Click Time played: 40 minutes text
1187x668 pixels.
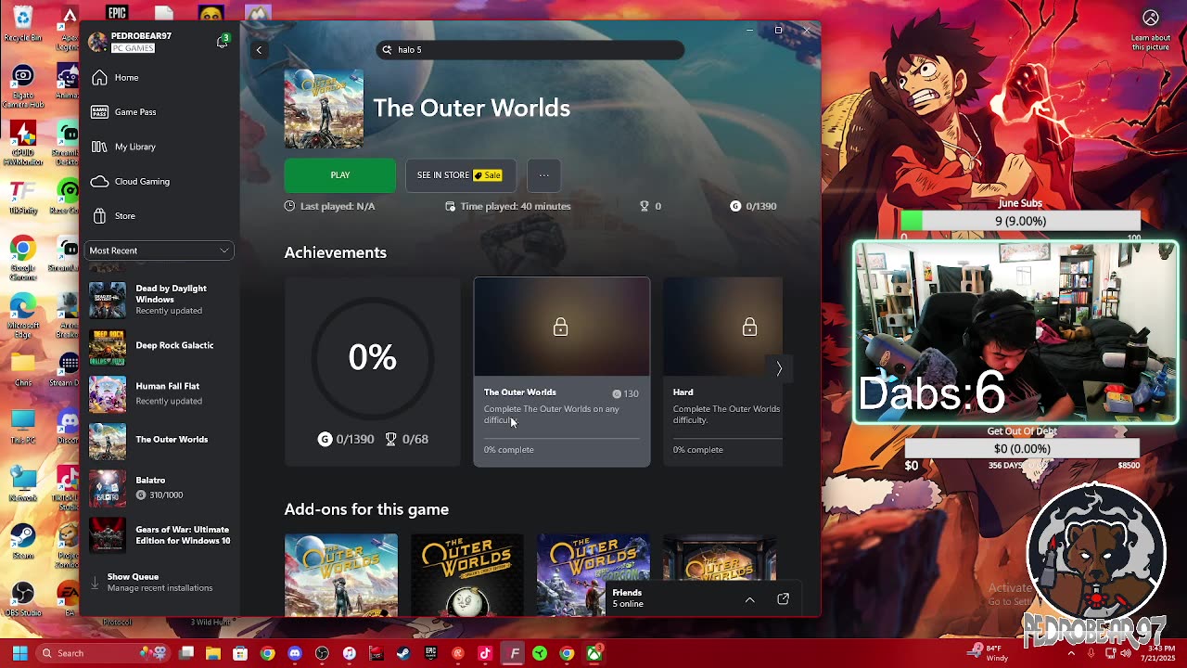508,206
